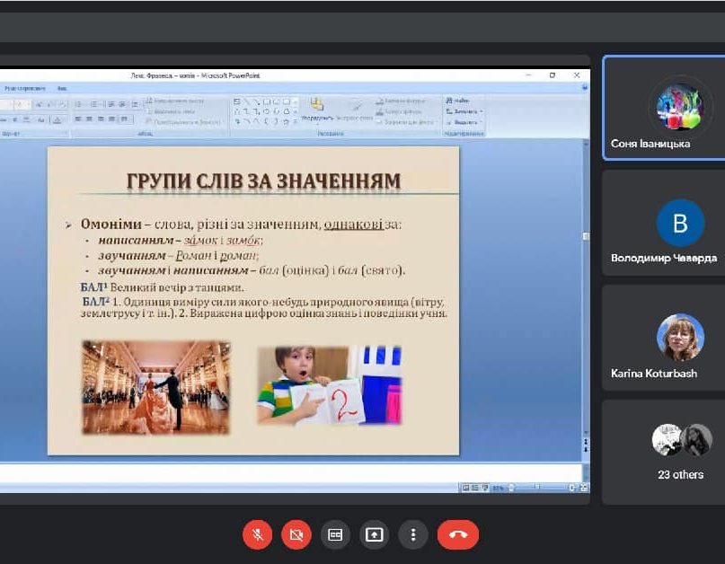This screenshot has height=564, width=725.
Task: Switch to Normal view in the status bar
Action: tap(464, 488)
